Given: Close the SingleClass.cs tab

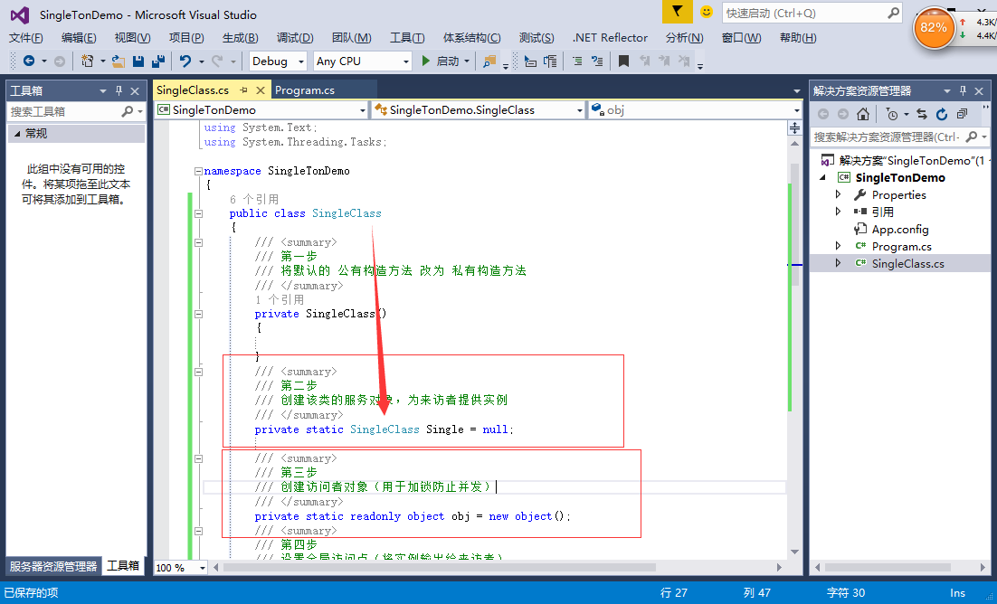Looking at the screenshot, I should pyautogui.click(x=260, y=90).
